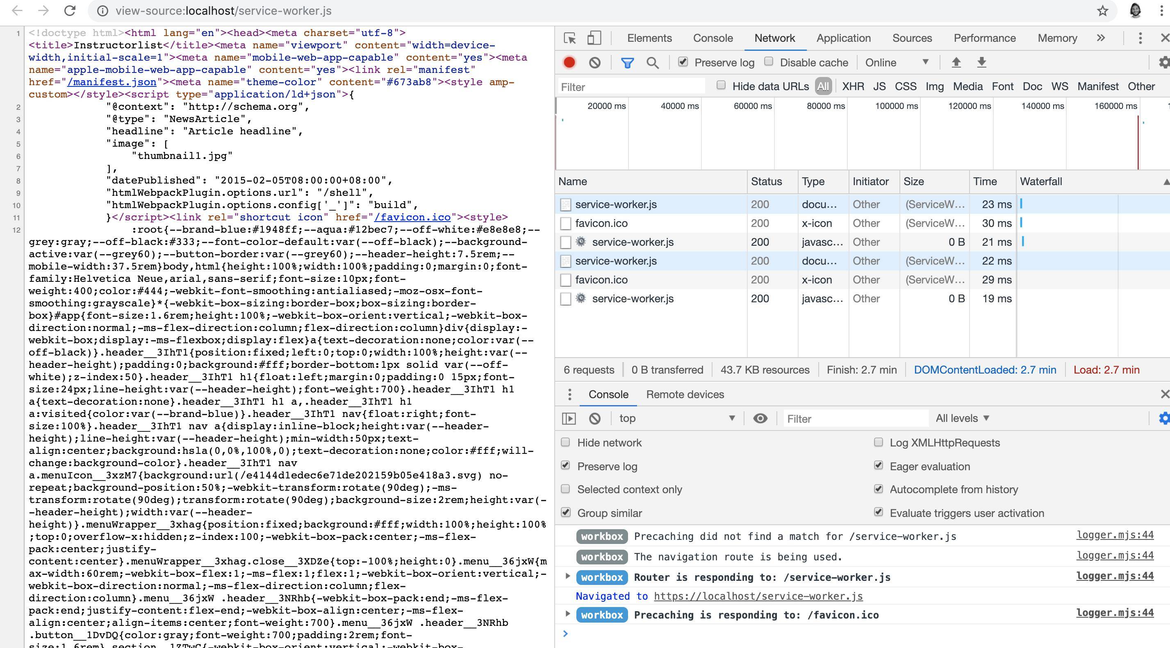This screenshot has height=648, width=1170.
Task: Check the Hide network option
Action: [565, 442]
